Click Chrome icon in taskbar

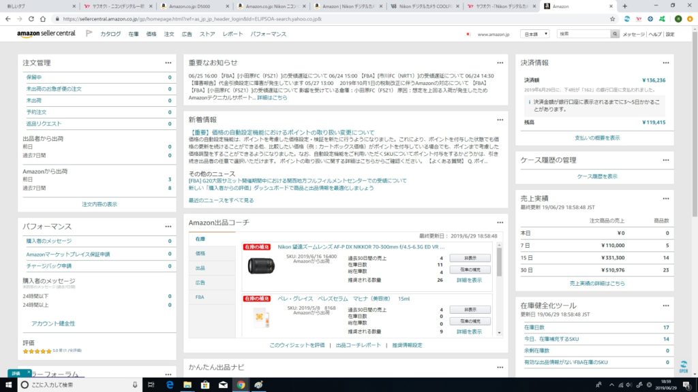pos(241,385)
